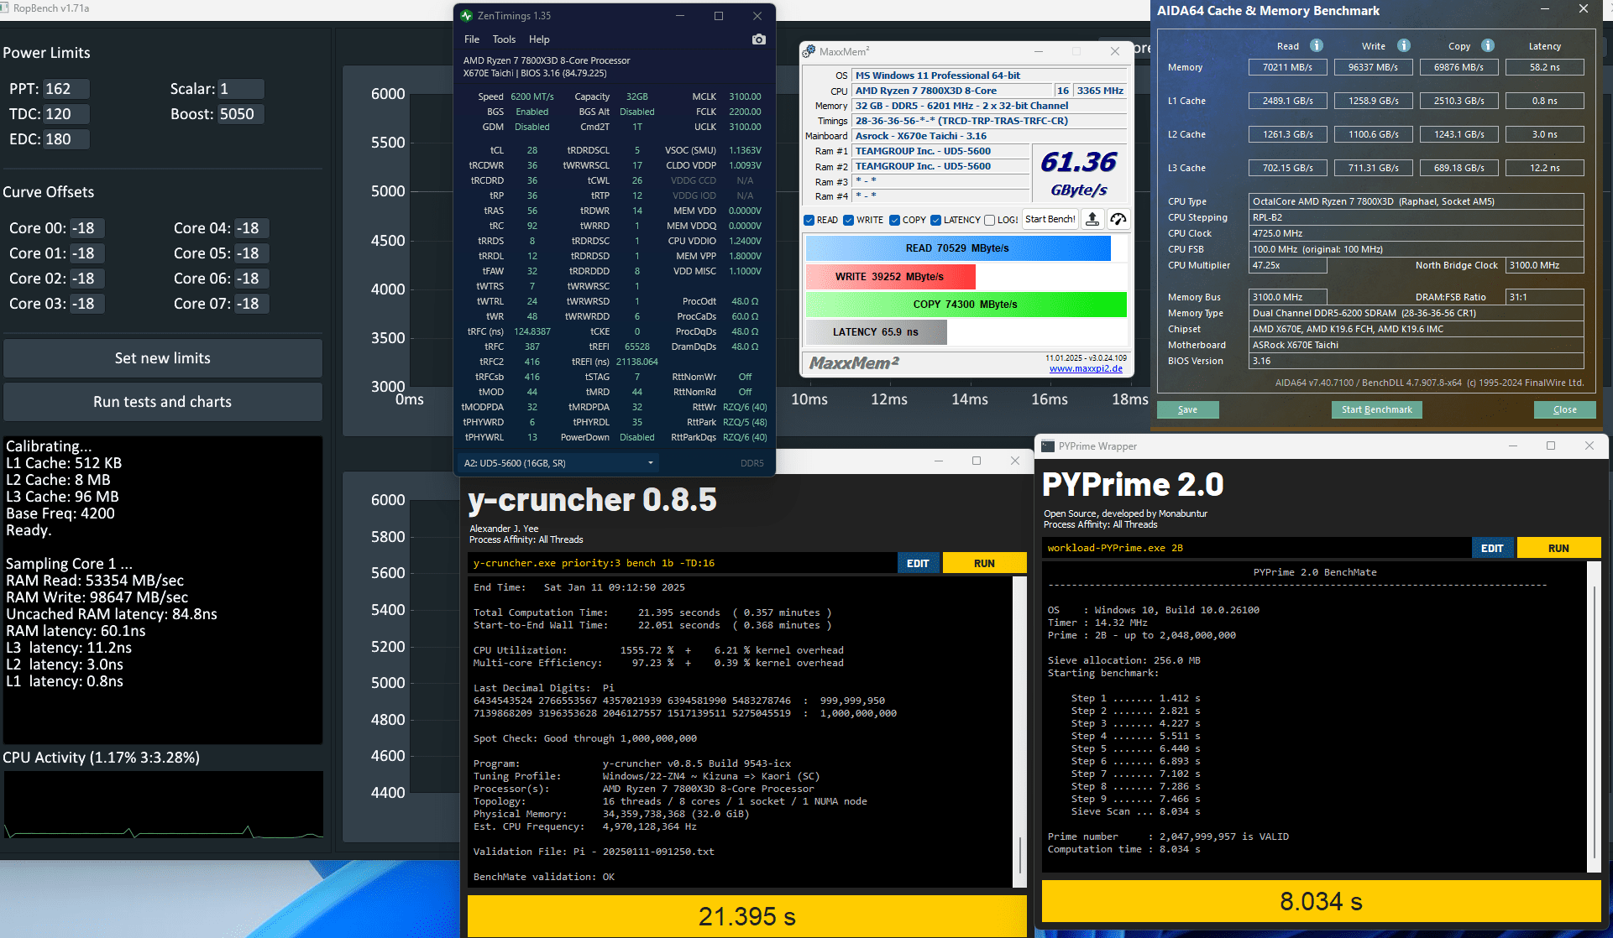
Task: Click the MaxxMem gear logo icon
Action: (x=809, y=52)
